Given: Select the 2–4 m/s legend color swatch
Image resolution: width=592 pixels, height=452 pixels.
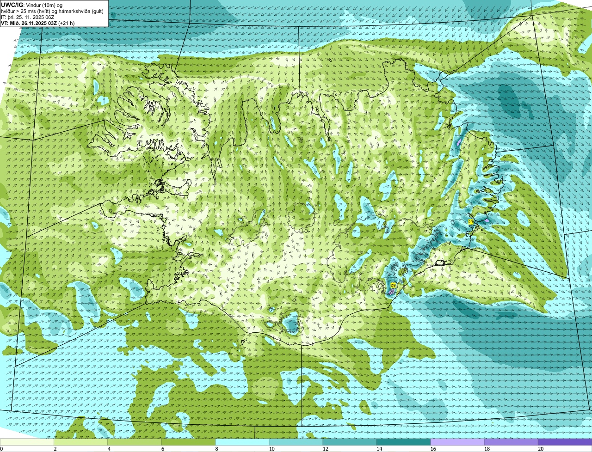Looking at the screenshot, I should pyautogui.click(x=81, y=442).
